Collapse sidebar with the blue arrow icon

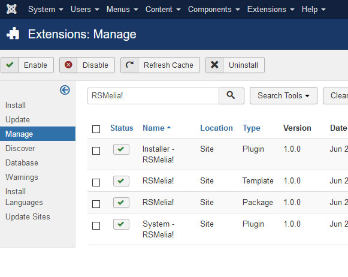pyautogui.click(x=65, y=90)
